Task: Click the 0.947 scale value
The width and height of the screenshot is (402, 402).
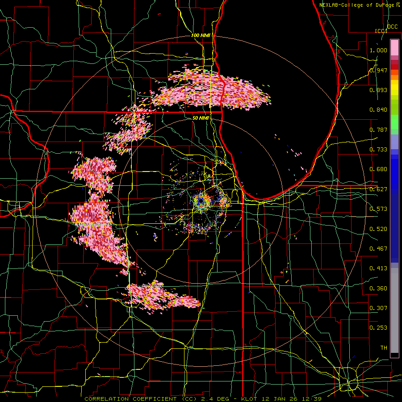Action: 378,70
